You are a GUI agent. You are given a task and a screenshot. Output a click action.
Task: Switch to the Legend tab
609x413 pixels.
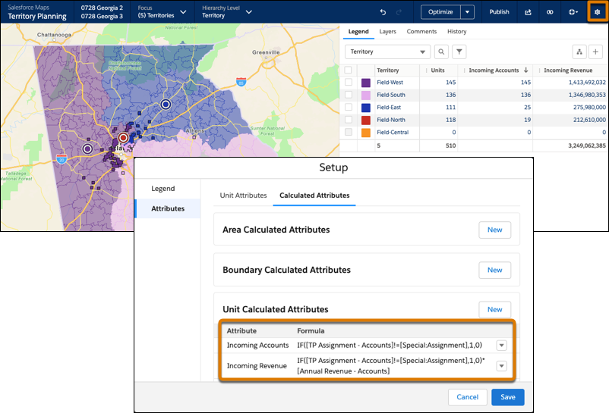[x=358, y=31]
